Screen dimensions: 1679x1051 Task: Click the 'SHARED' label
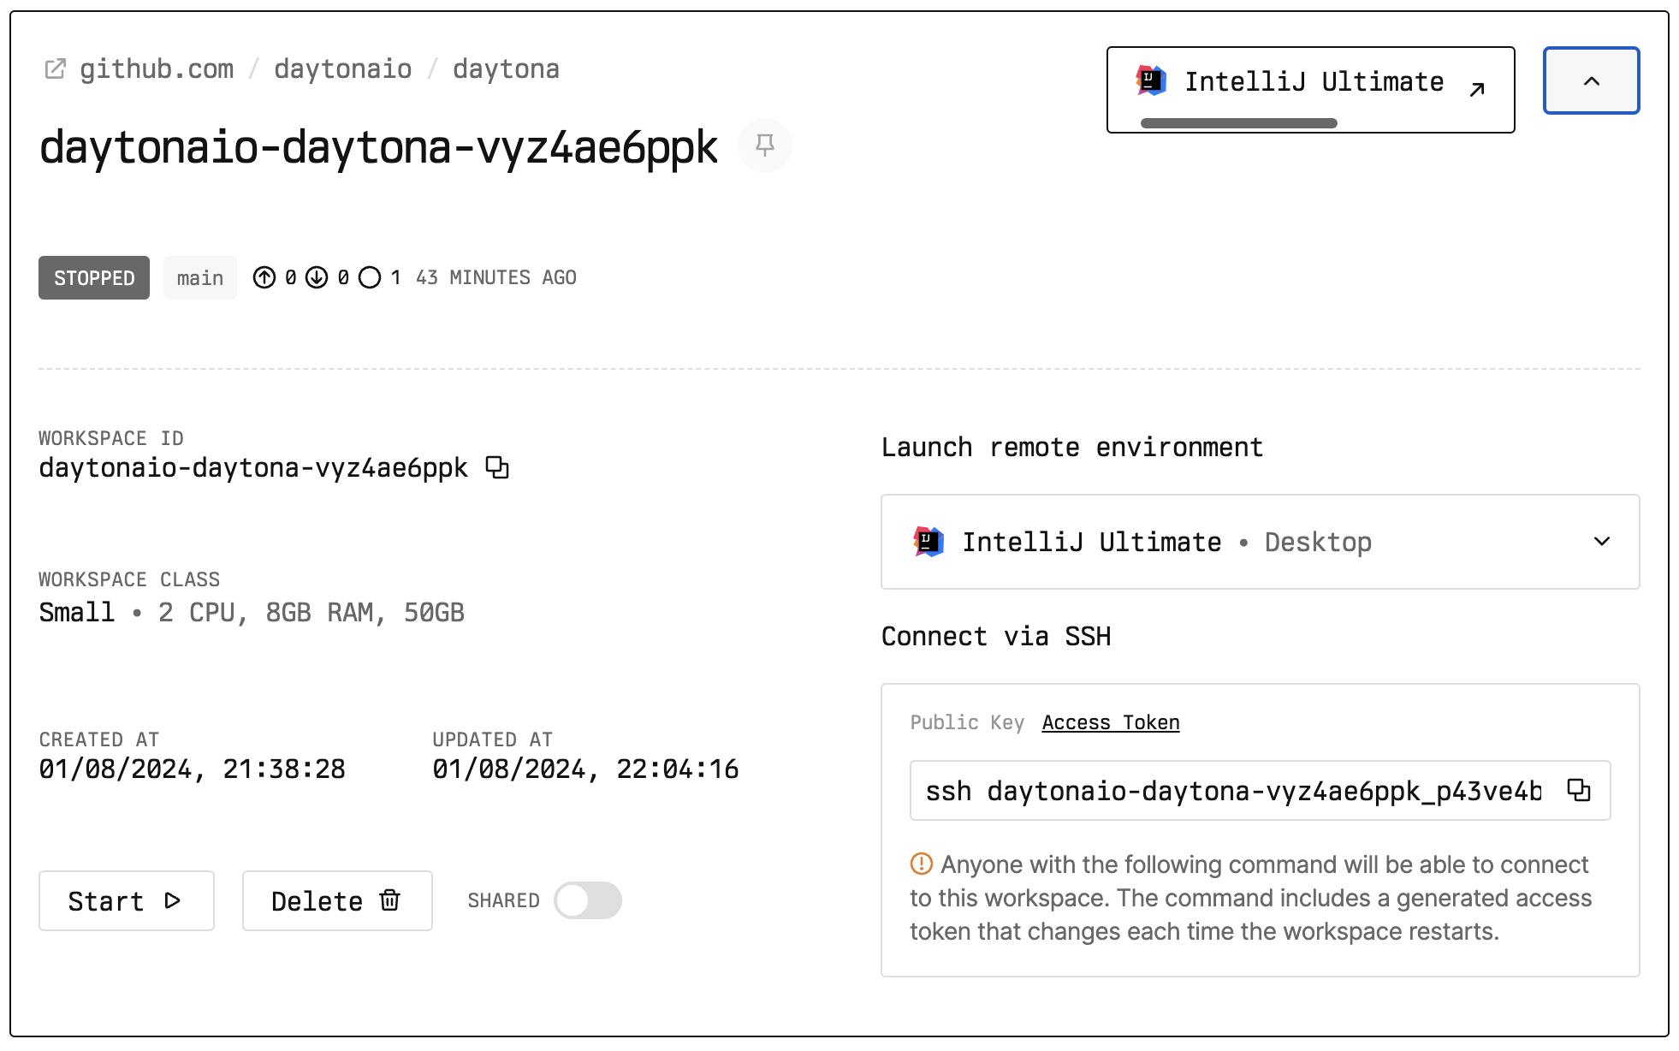click(x=503, y=900)
